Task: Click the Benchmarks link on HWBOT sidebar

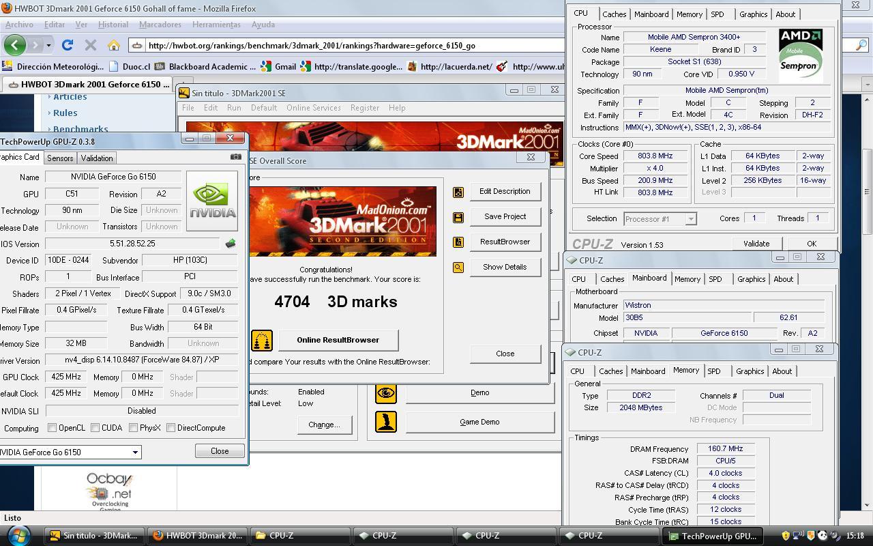Action: pos(80,129)
